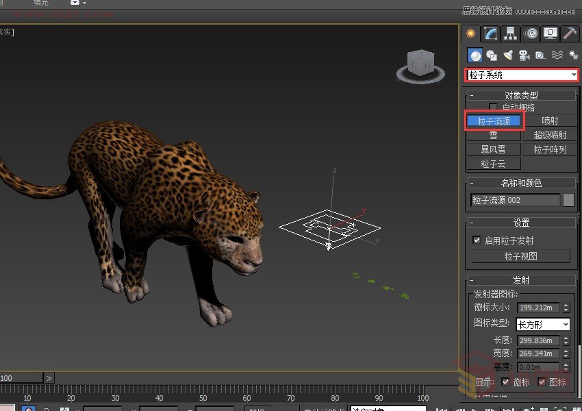Open the Motion panel tab
Image resolution: width=582 pixels, height=411 pixels.
pos(531,34)
